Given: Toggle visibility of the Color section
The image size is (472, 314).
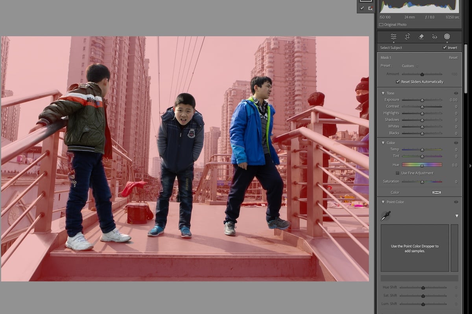Looking at the screenshot, I should pos(455,143).
